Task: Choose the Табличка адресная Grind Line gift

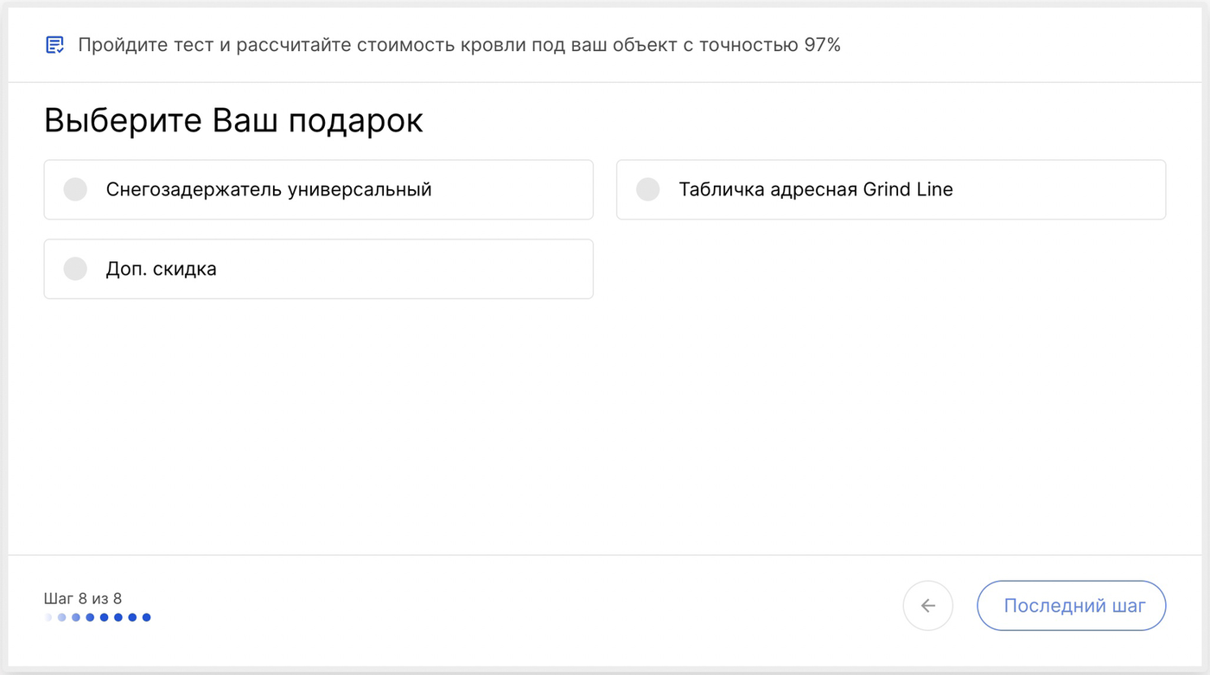Action: tap(890, 189)
